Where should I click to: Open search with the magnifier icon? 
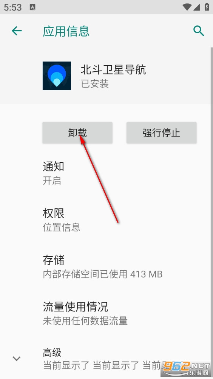pos(199,31)
